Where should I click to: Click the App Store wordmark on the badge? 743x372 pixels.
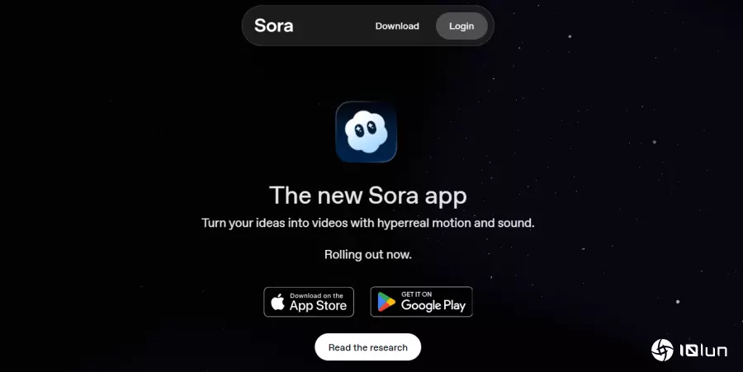coord(318,306)
